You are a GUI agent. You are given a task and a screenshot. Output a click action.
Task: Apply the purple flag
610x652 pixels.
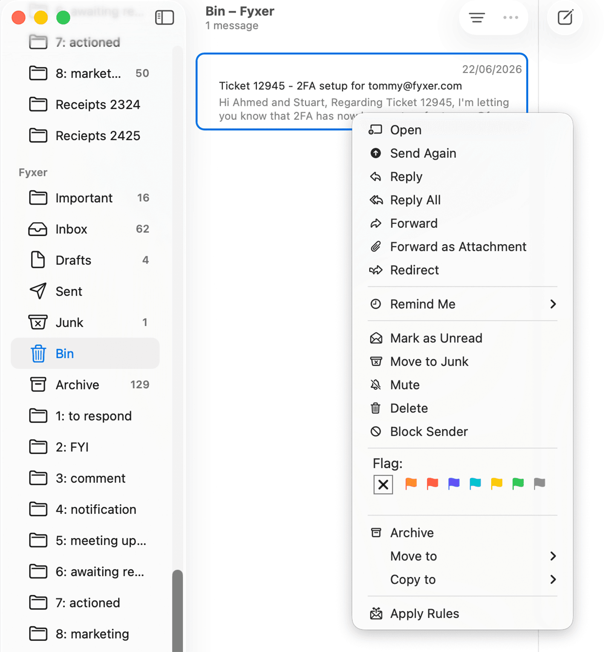(454, 483)
